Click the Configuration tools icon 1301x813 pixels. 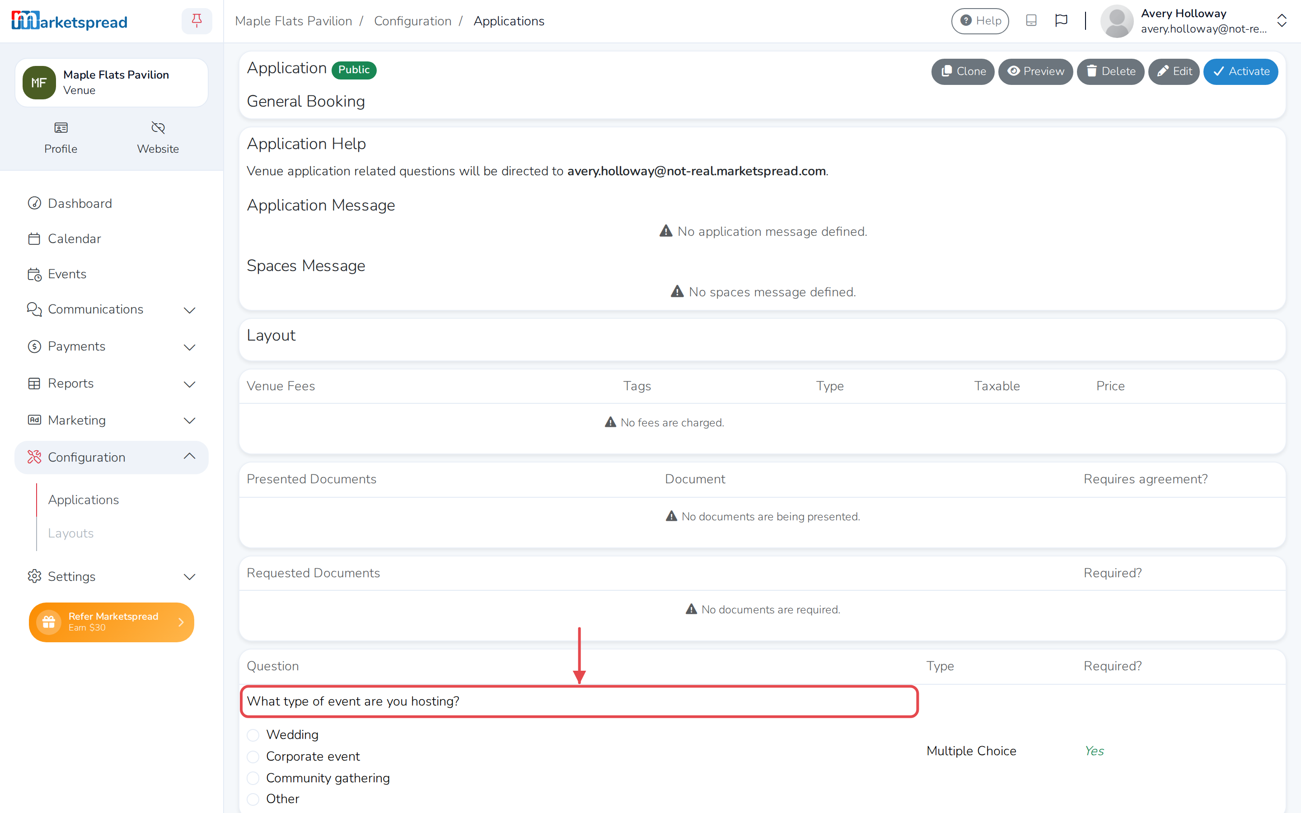tap(34, 457)
